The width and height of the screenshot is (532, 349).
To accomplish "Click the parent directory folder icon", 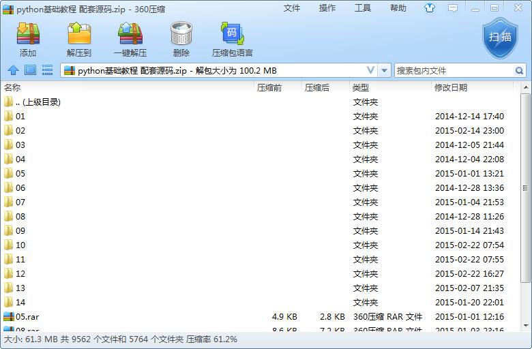I will [8, 102].
